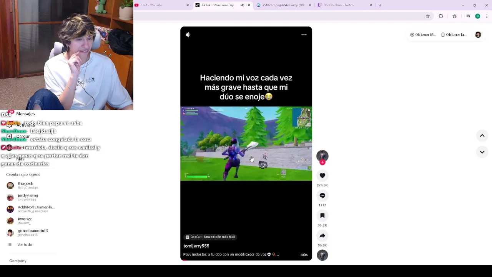Image resolution: width=492 pixels, height=277 pixels.
Task: Seek on the video progress bar
Action: tap(246, 260)
